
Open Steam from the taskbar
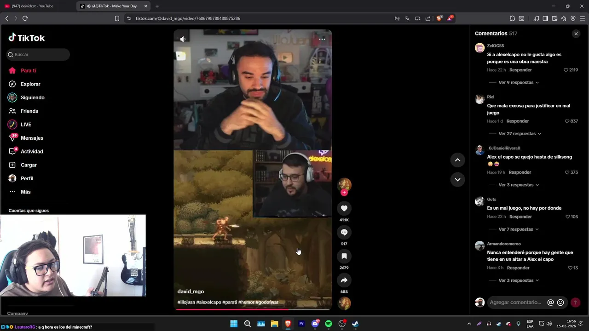[355, 324]
